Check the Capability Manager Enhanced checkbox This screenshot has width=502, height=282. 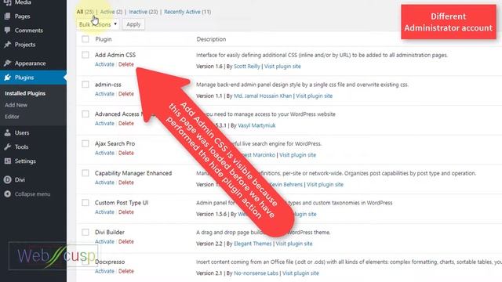85,173
